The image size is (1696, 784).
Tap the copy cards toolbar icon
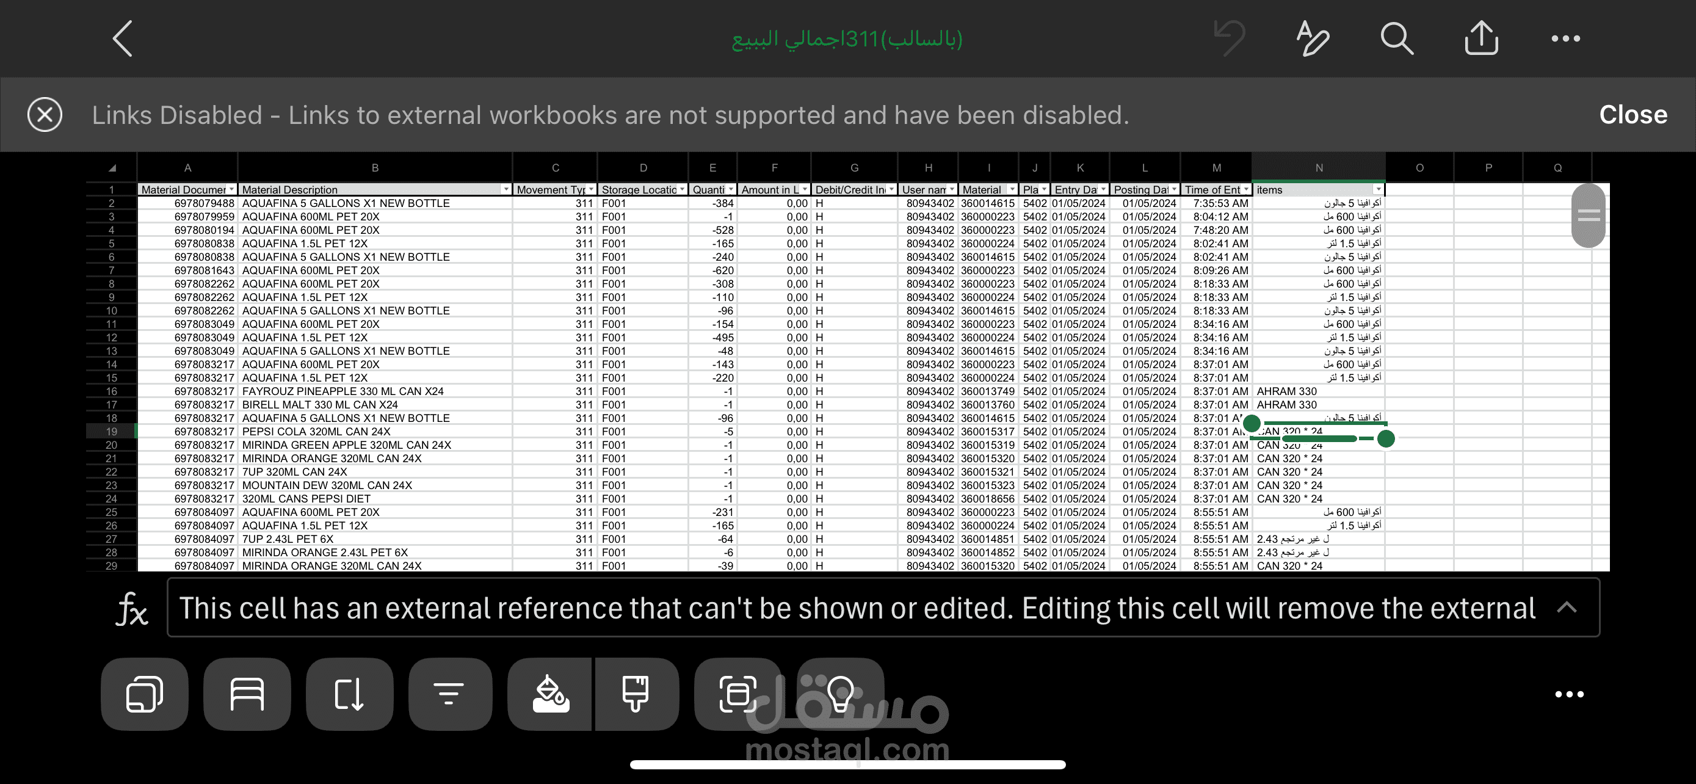[x=145, y=694]
